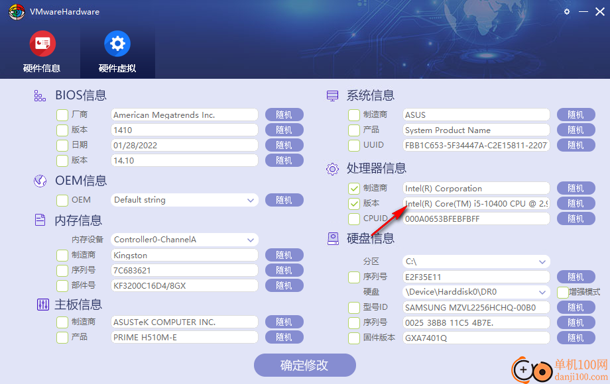Image resolution: width=610 pixels, height=384 pixels.
Task: Open the 硬件信息 hardware info tab
Action: tap(42, 52)
